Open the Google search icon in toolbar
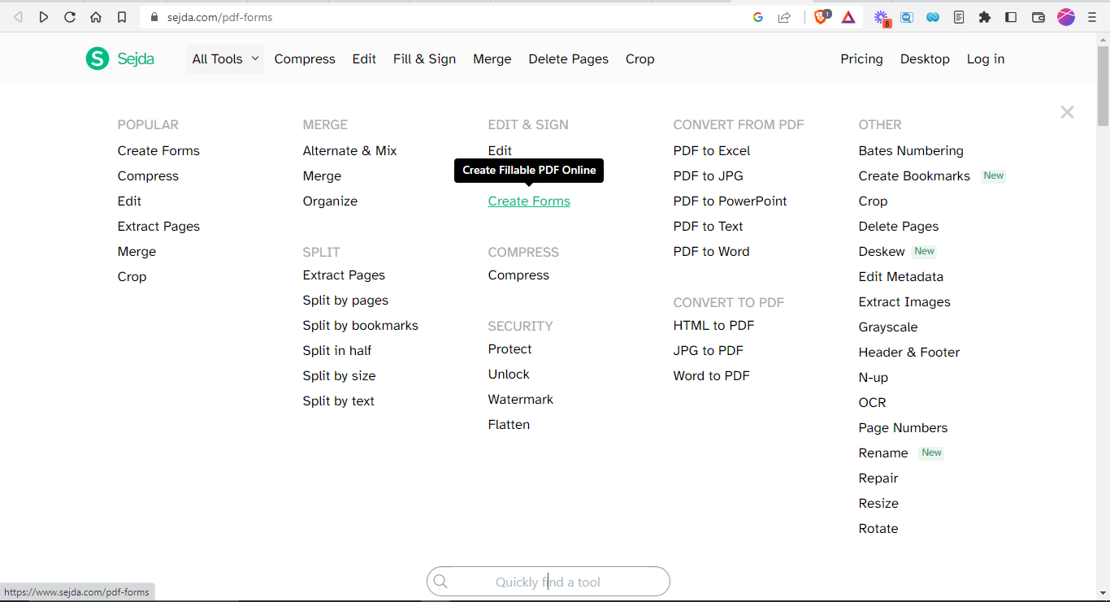The height and width of the screenshot is (602, 1110). [x=757, y=16]
